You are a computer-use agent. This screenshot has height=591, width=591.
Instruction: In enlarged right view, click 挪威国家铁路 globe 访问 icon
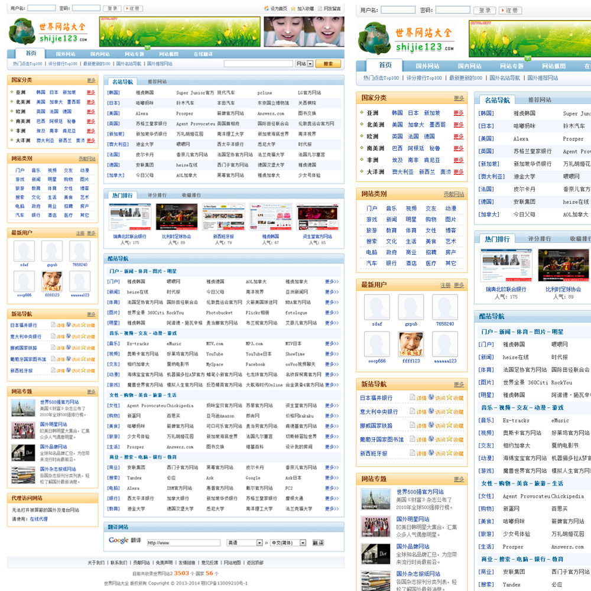point(431,425)
